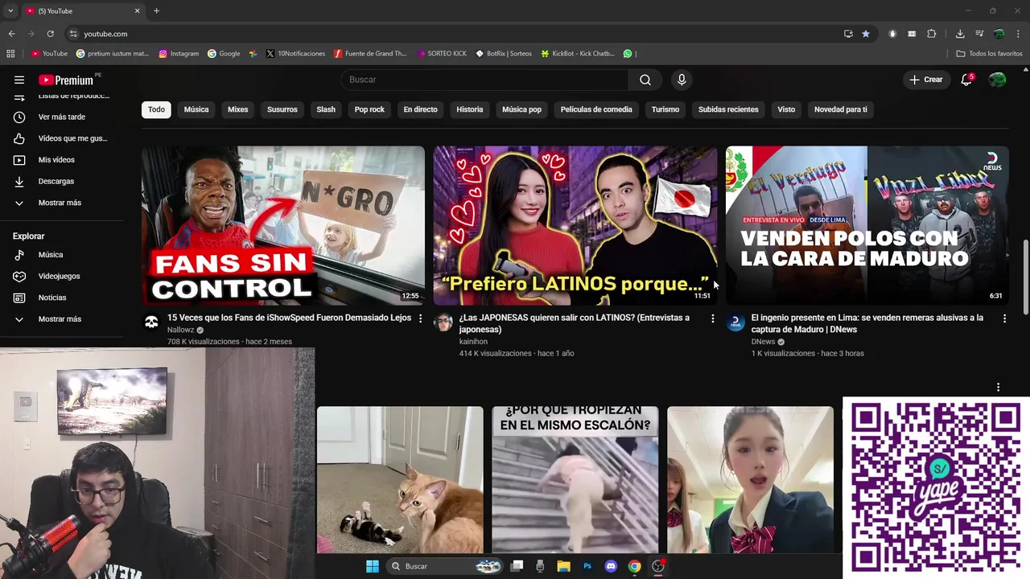Open VENDEN POLOS CON LA CARA DE MADURO thumbnail

(867, 225)
